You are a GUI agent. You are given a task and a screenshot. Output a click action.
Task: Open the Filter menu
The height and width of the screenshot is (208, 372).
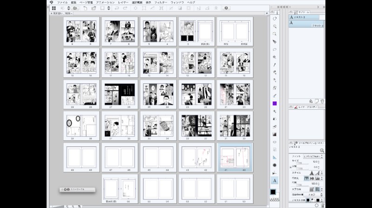pyautogui.click(x=161, y=2)
